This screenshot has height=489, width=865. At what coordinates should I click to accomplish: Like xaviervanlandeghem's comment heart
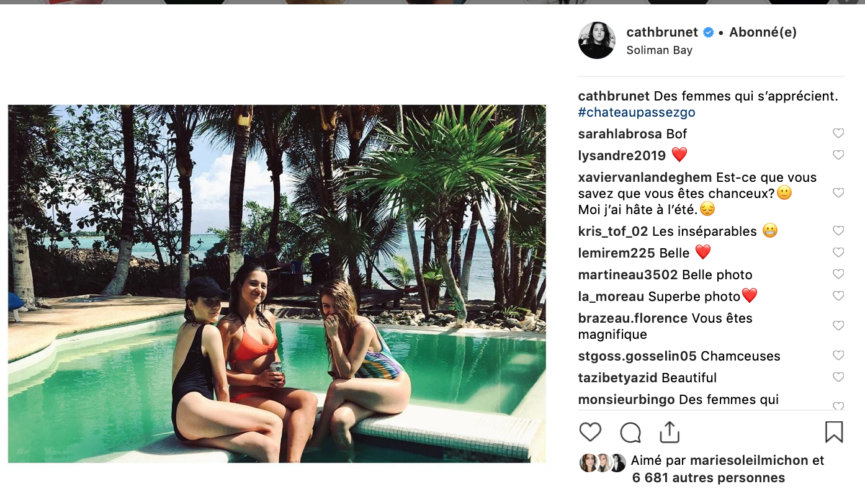[838, 193]
